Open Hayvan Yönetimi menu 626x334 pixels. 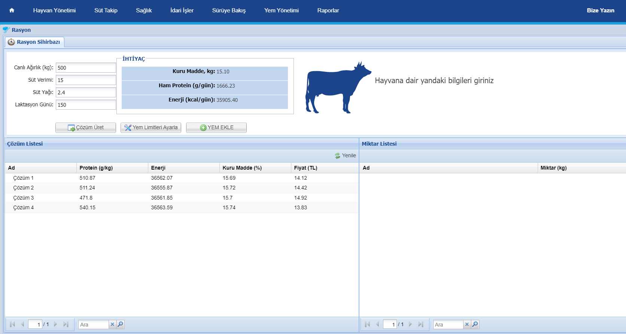(x=54, y=10)
